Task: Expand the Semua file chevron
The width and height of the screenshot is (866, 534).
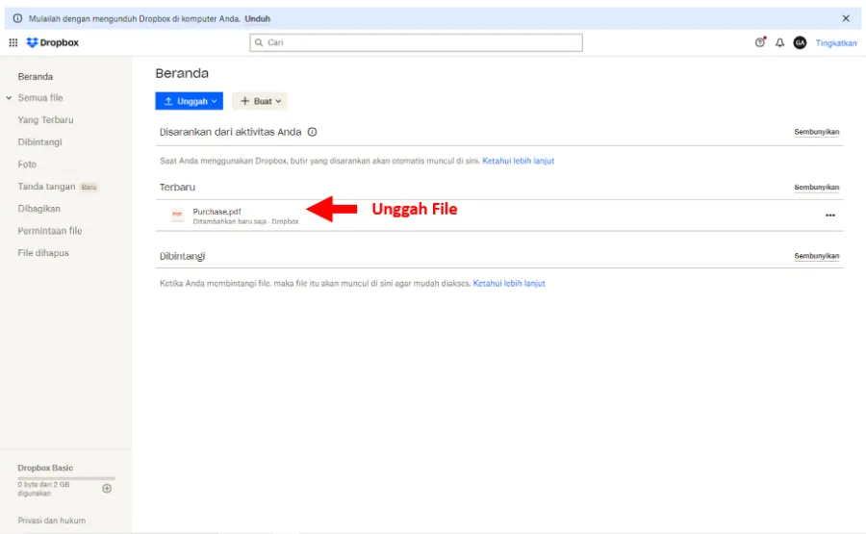Action: point(9,98)
